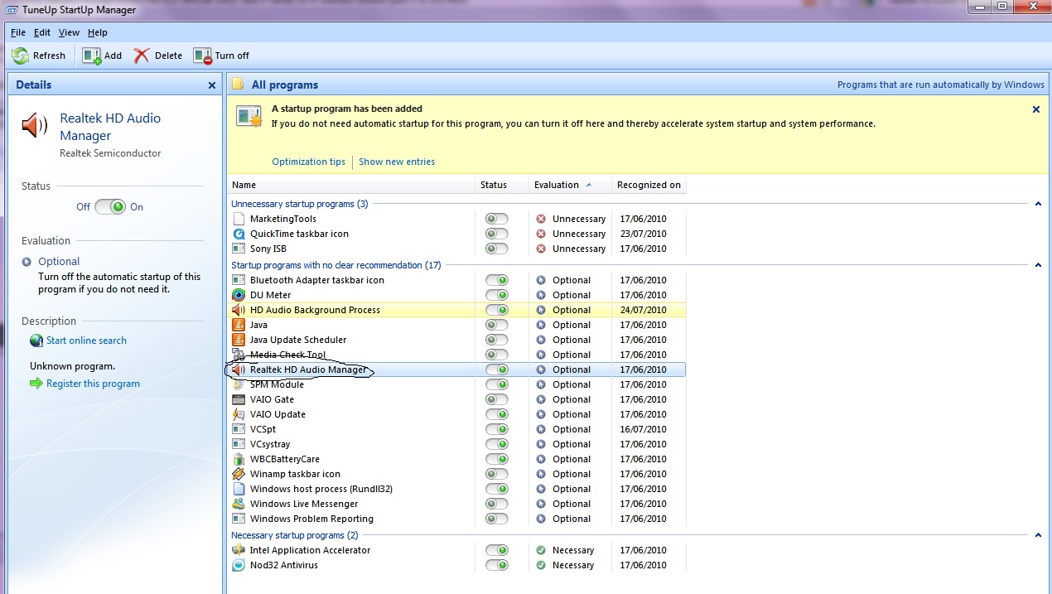Sort list by Evaluation column header
The width and height of the screenshot is (1052, 594).
(x=557, y=185)
